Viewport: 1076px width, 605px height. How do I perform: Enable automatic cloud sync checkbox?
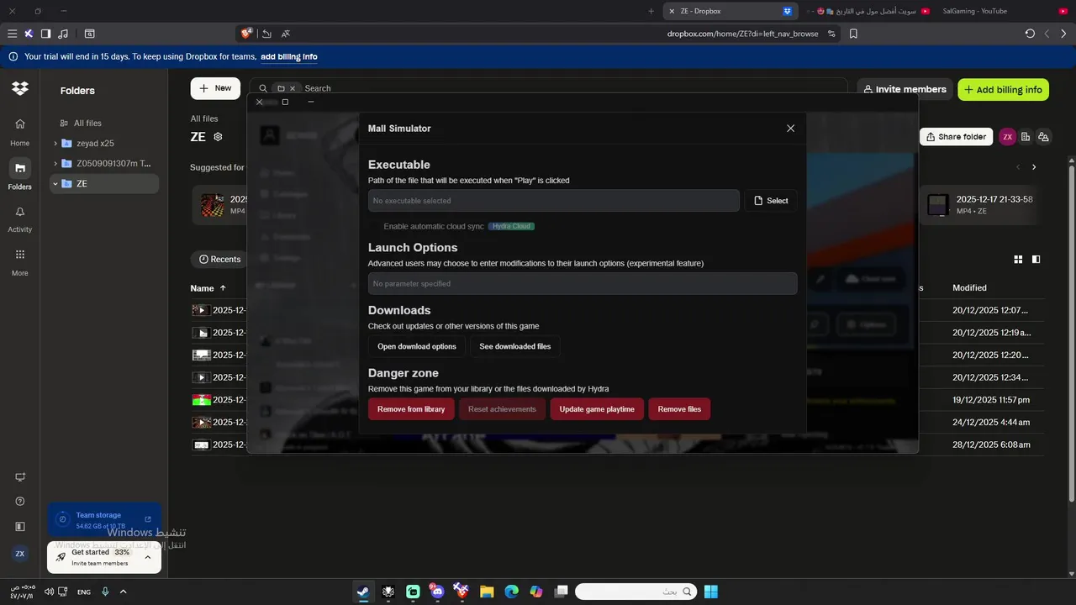pos(374,227)
